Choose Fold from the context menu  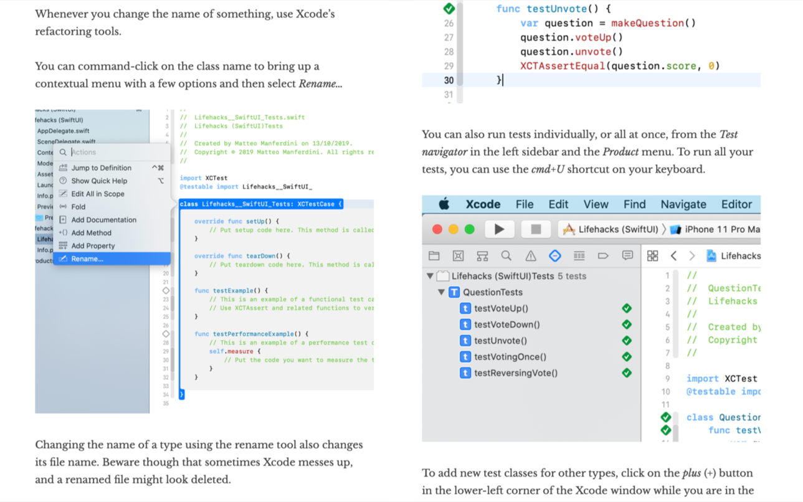112,207
